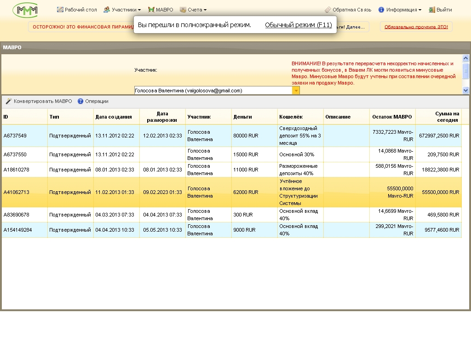
Task: Click the 62000 RUR money cell
Action: click(x=254, y=192)
